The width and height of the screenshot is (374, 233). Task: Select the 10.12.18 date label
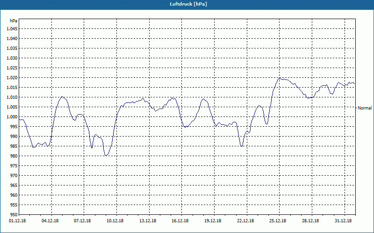(115, 221)
